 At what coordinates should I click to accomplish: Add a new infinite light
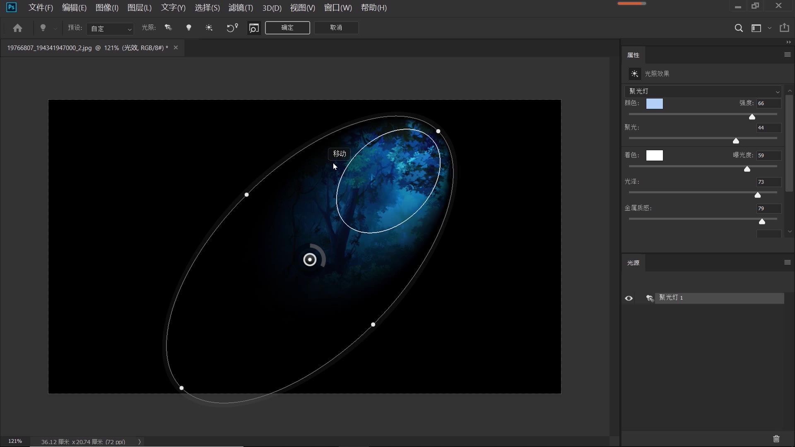pos(209,28)
